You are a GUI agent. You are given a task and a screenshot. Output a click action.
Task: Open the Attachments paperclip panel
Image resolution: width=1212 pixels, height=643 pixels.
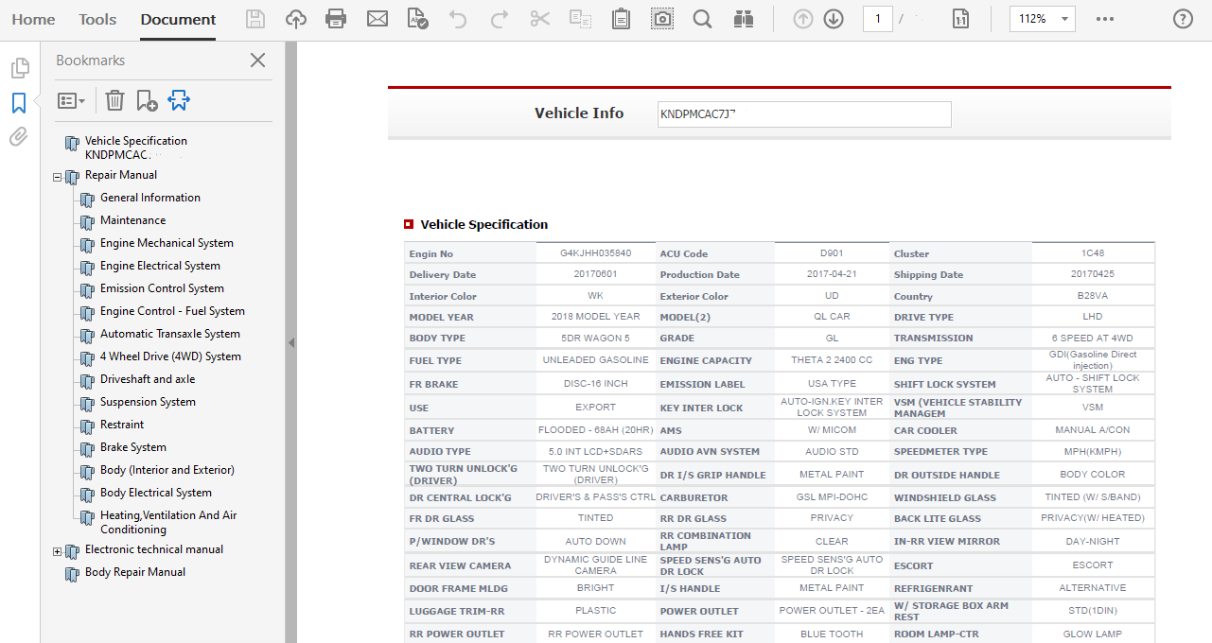tap(19, 138)
